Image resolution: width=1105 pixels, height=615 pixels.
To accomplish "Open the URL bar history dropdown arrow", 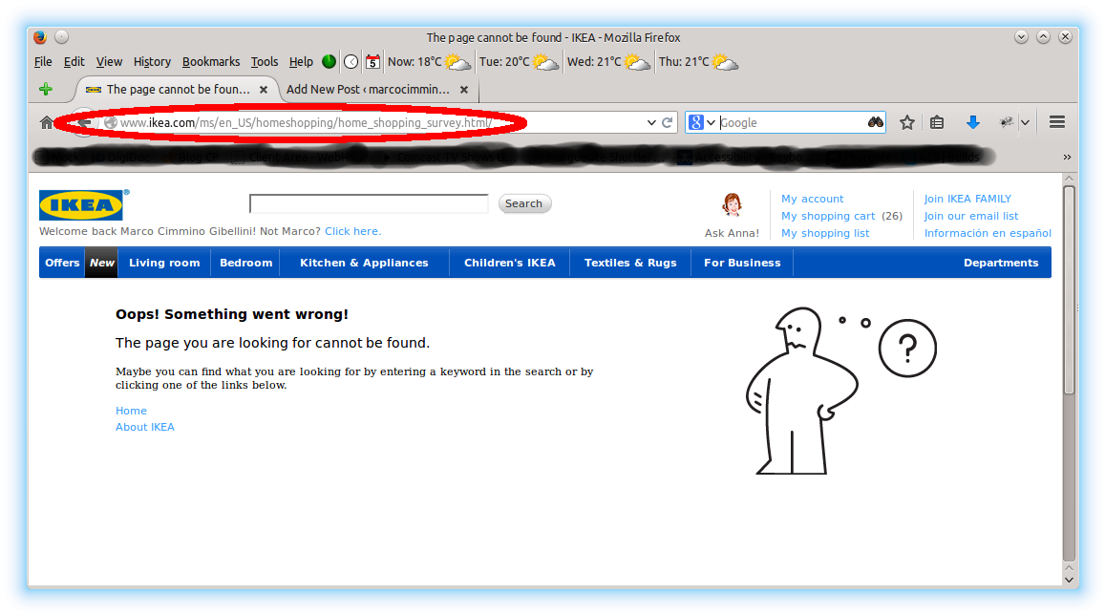I will (x=650, y=122).
